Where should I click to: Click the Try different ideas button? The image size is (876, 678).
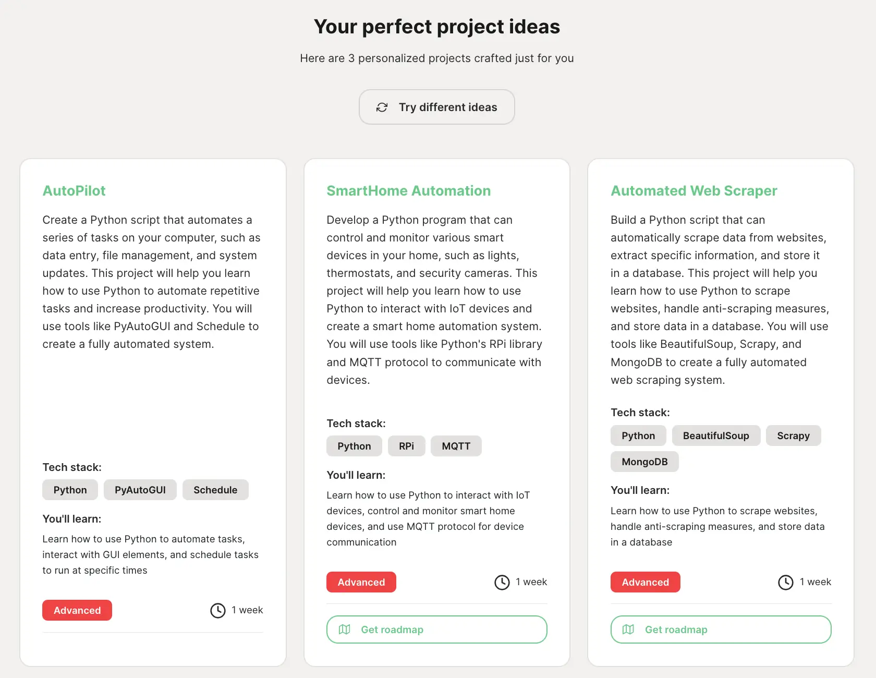(437, 107)
